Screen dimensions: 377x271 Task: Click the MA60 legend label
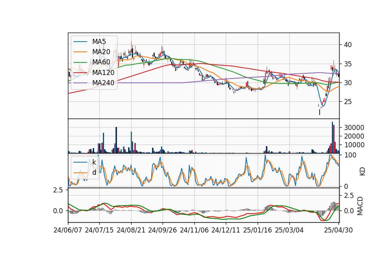click(101, 62)
